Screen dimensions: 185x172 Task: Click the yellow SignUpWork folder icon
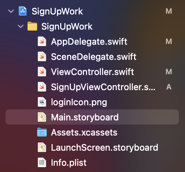[x=32, y=26]
